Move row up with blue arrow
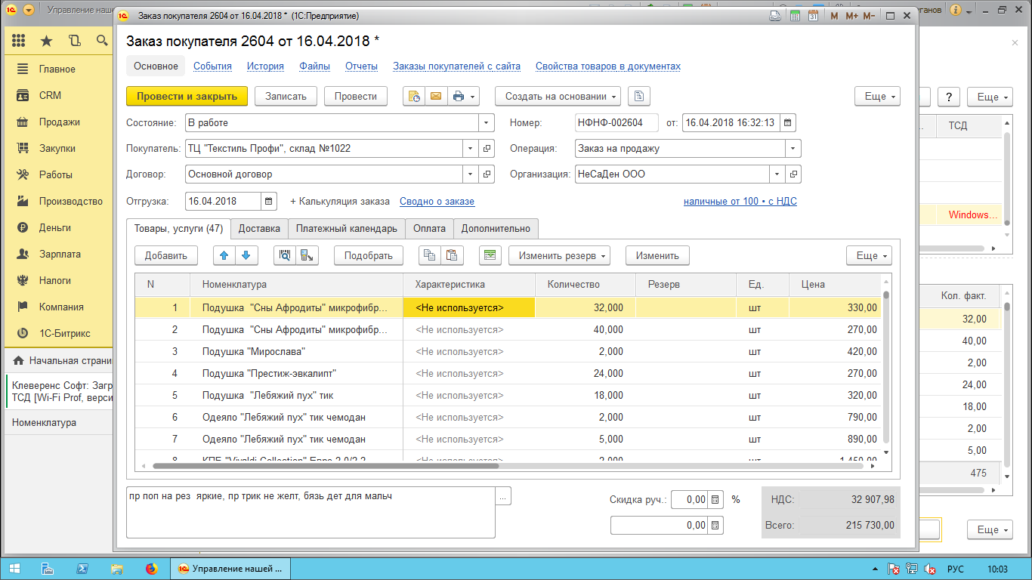Screen dimensions: 1032x580 click(x=224, y=255)
